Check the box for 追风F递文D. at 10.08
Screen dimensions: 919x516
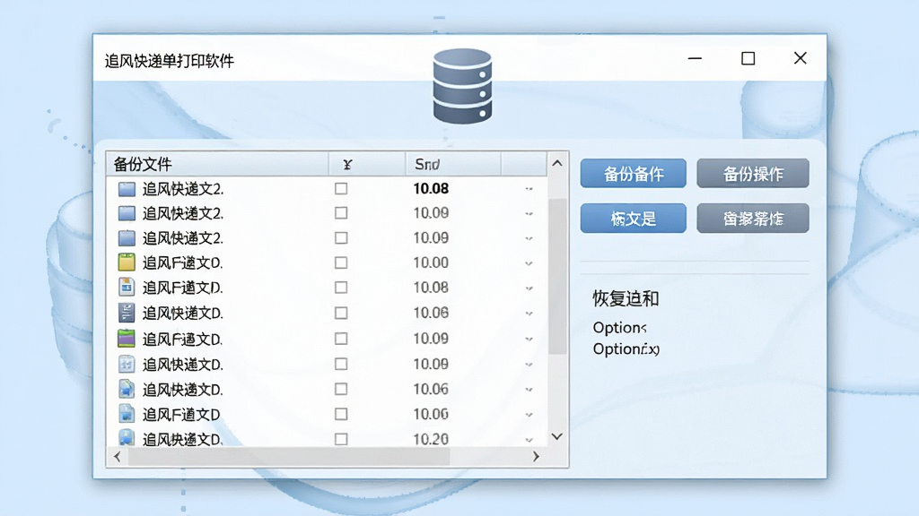pos(341,288)
